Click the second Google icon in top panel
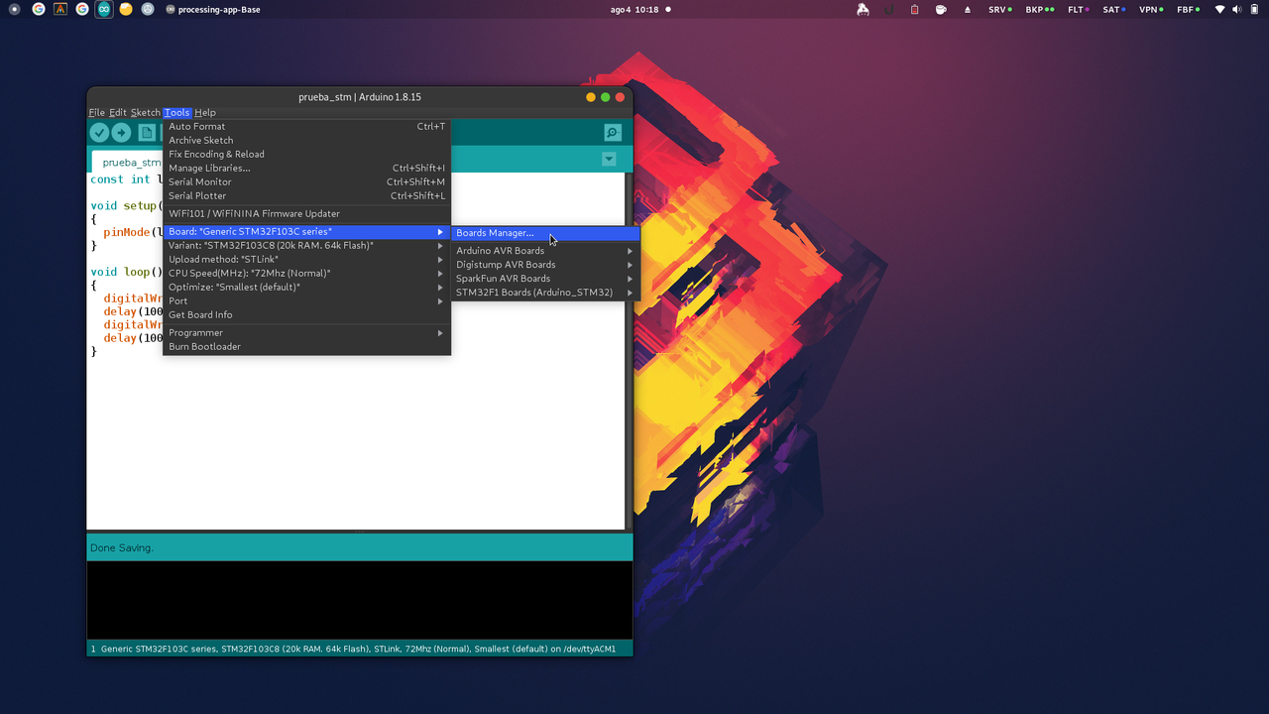 82,9
